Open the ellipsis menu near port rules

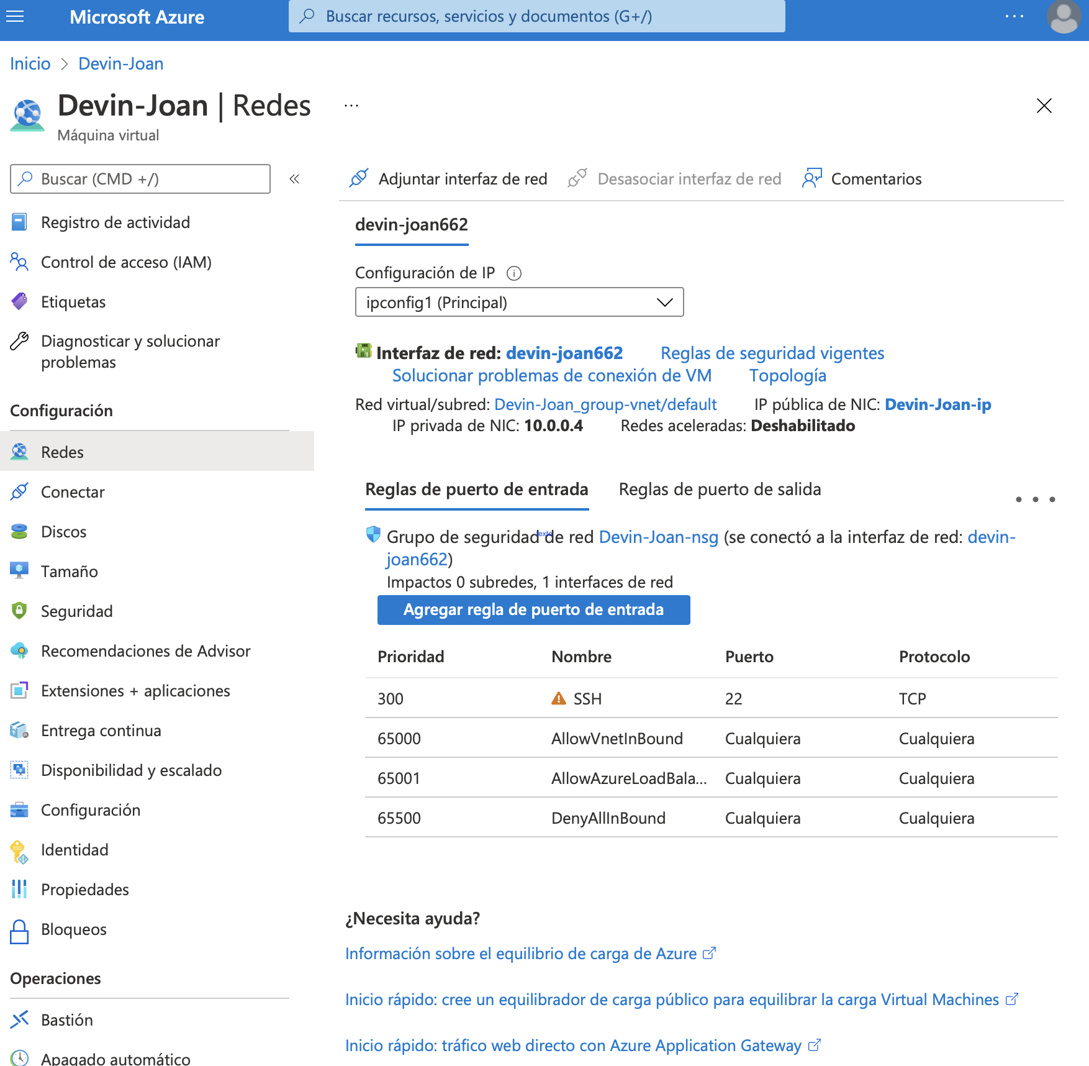1034,499
